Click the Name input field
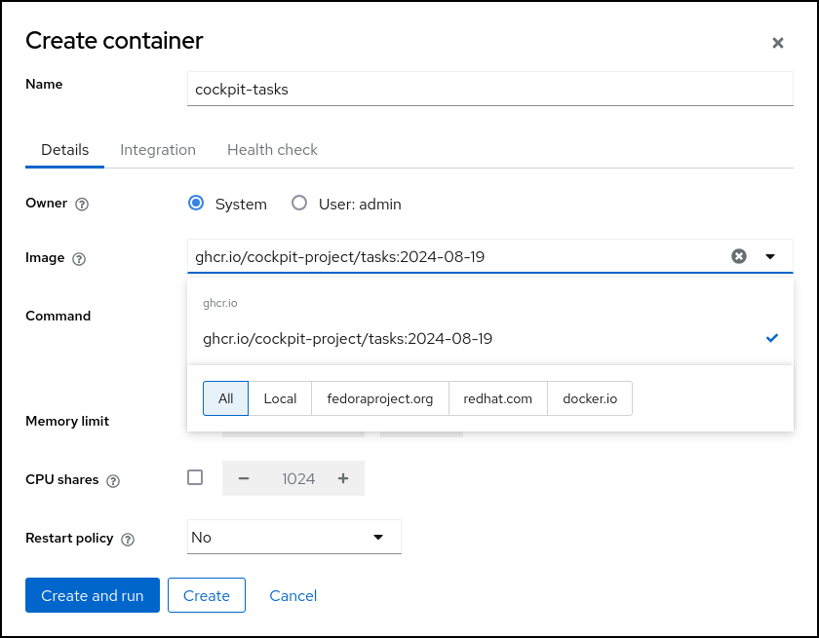The width and height of the screenshot is (819, 638). (x=489, y=89)
